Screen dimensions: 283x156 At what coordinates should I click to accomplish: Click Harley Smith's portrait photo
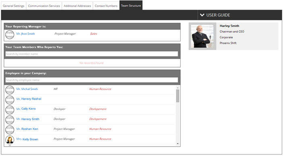click(202, 36)
